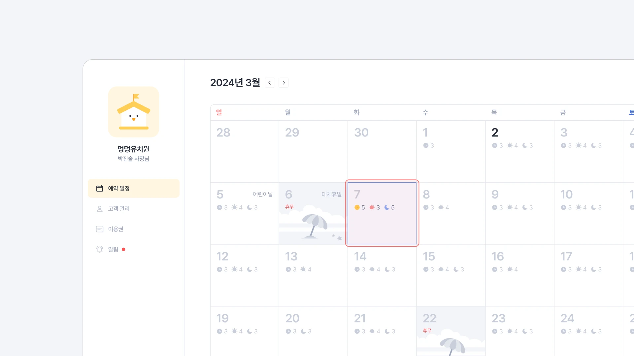Click the red sun icon on day 7
Viewport: 634px width, 356px height.
372,207
